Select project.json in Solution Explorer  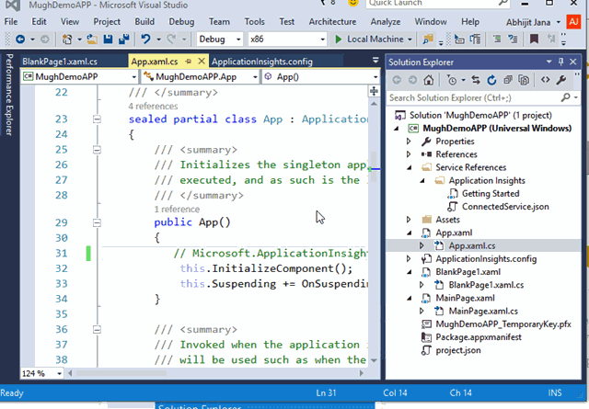pyautogui.click(x=458, y=350)
